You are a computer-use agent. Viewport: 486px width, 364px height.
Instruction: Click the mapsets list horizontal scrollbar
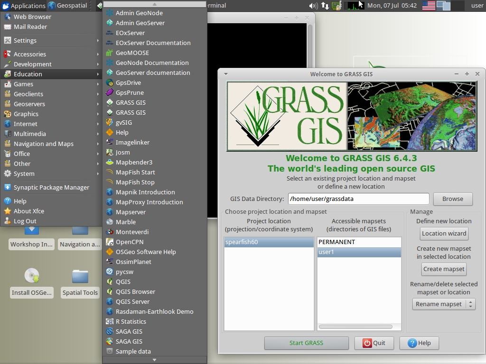point(355,327)
